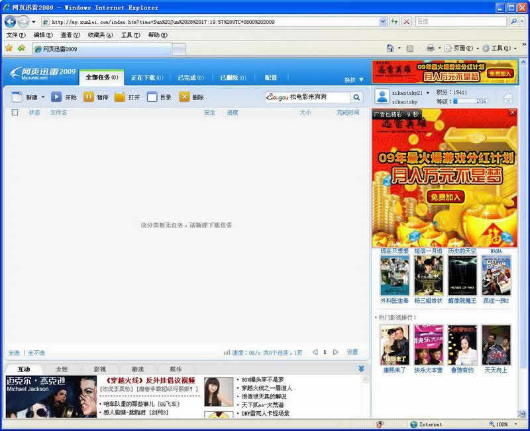
Task: Click the 暂停 (Pause) icon
Action: (x=88, y=97)
